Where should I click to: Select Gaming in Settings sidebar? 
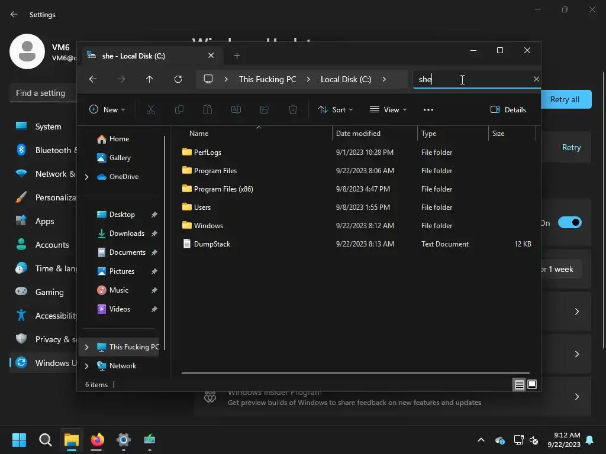(49, 292)
